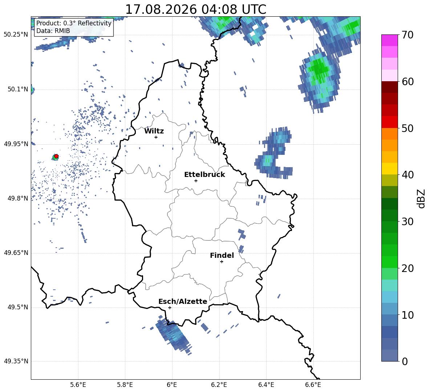Viewport: 430px width, 392px height.
Task: Click the red 50 dBZ colorbar segment
Action: (389, 122)
